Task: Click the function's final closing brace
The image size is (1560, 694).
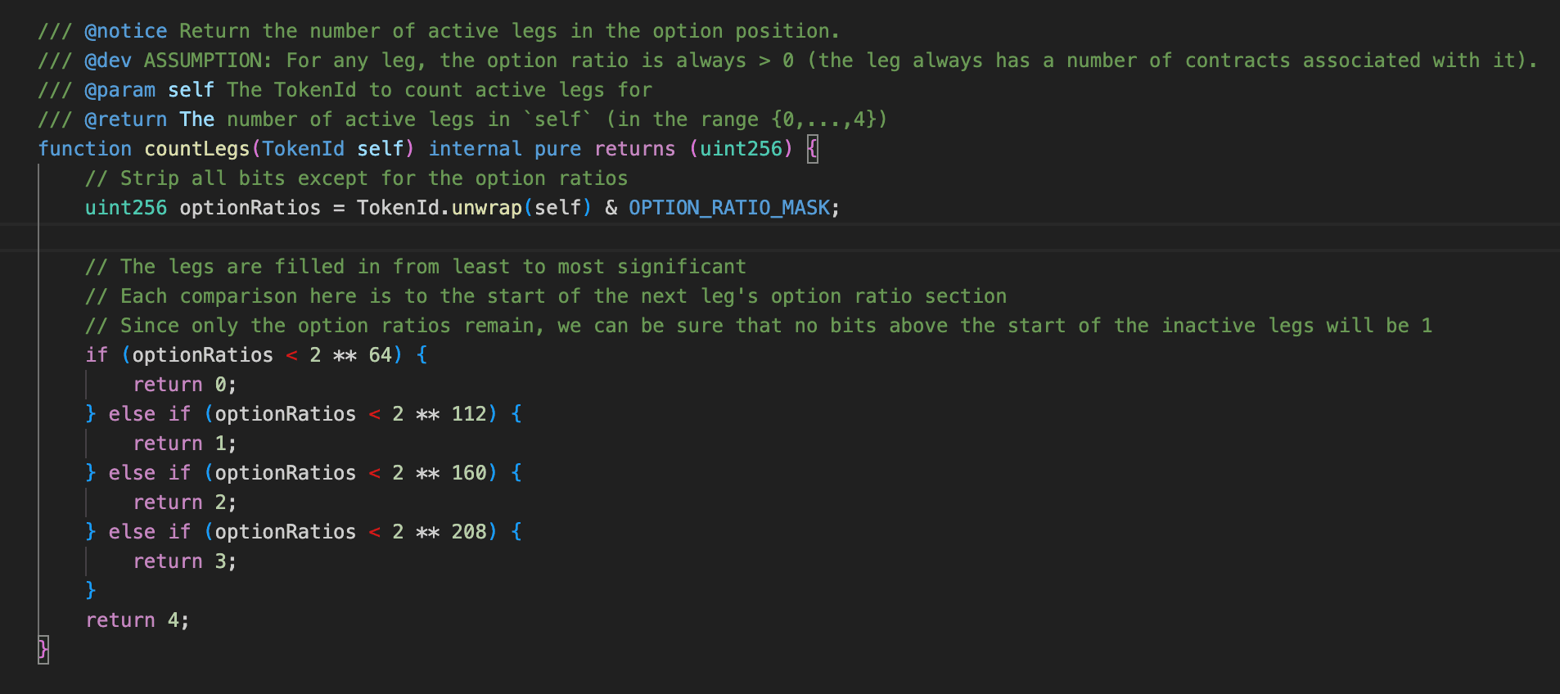Action: tap(43, 650)
